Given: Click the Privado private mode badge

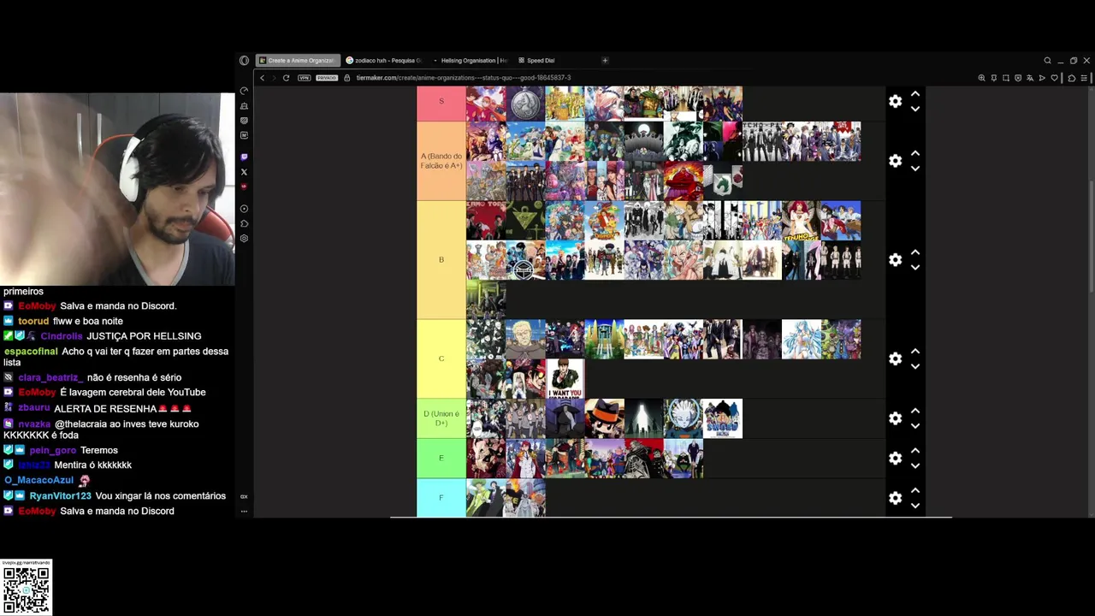Looking at the screenshot, I should pos(327,78).
